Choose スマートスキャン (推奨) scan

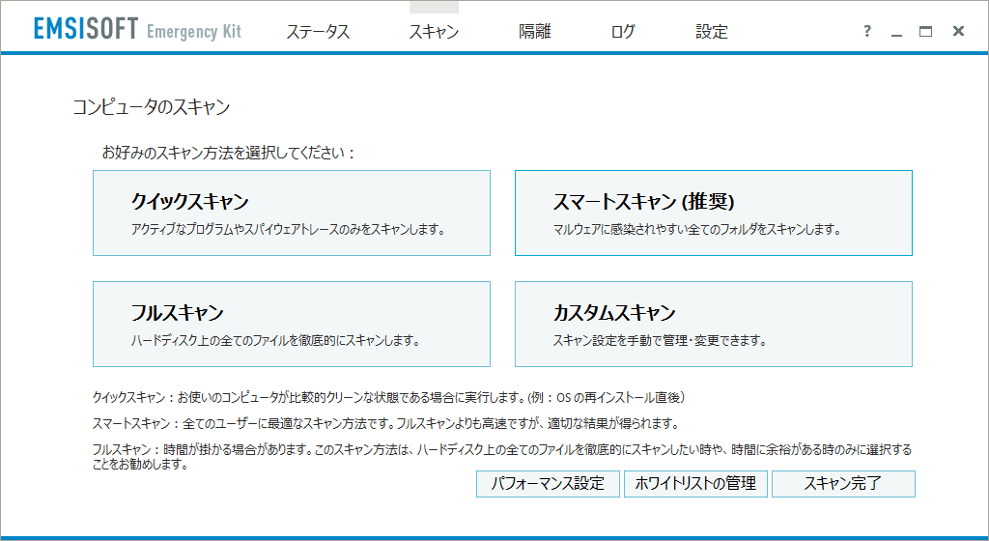(x=714, y=214)
